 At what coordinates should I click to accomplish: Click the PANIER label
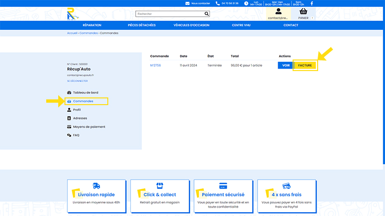(x=303, y=18)
